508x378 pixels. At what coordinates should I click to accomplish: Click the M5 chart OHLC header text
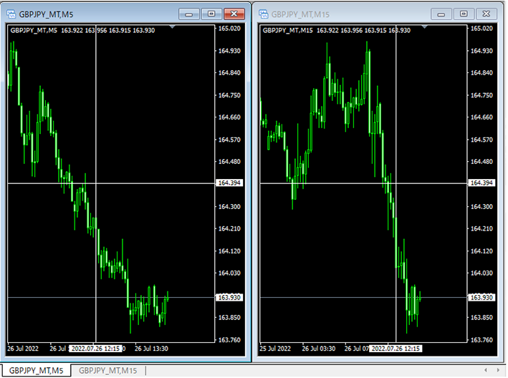click(82, 30)
